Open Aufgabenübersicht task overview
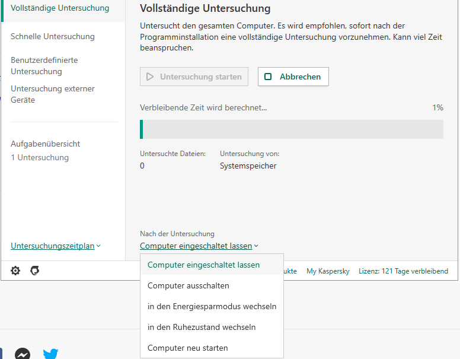This screenshot has width=460, height=359. pos(46,144)
